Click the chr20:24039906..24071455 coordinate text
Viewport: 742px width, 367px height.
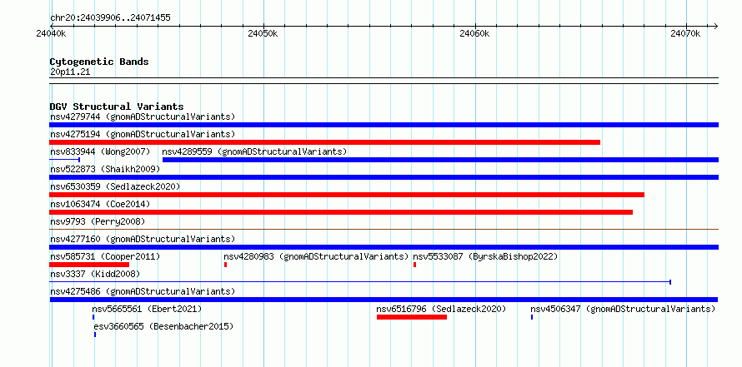pyautogui.click(x=110, y=18)
